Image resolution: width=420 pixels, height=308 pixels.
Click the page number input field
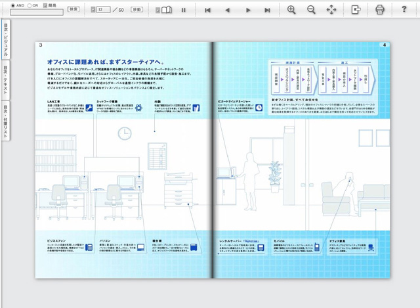[x=103, y=10]
